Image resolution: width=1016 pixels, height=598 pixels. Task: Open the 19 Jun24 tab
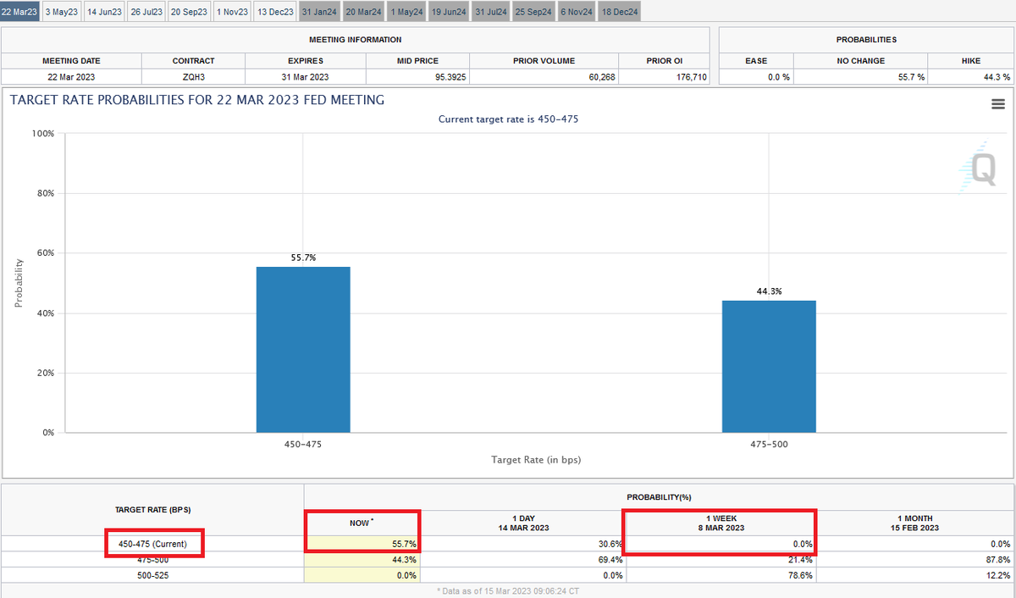click(449, 12)
